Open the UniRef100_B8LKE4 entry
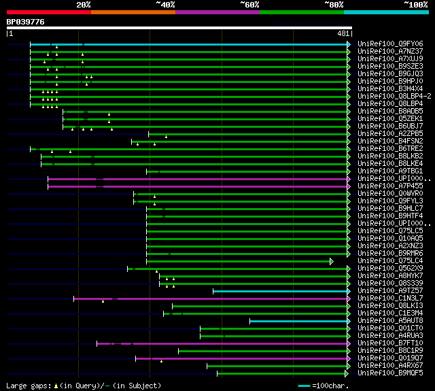435x391 pixels. [x=390, y=164]
